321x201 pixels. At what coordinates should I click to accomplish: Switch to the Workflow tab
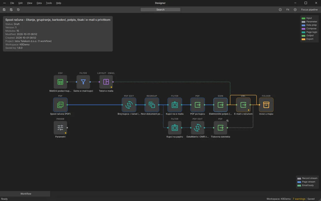click(26, 194)
